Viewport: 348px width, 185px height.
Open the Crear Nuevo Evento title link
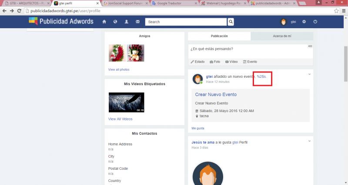(x=216, y=94)
